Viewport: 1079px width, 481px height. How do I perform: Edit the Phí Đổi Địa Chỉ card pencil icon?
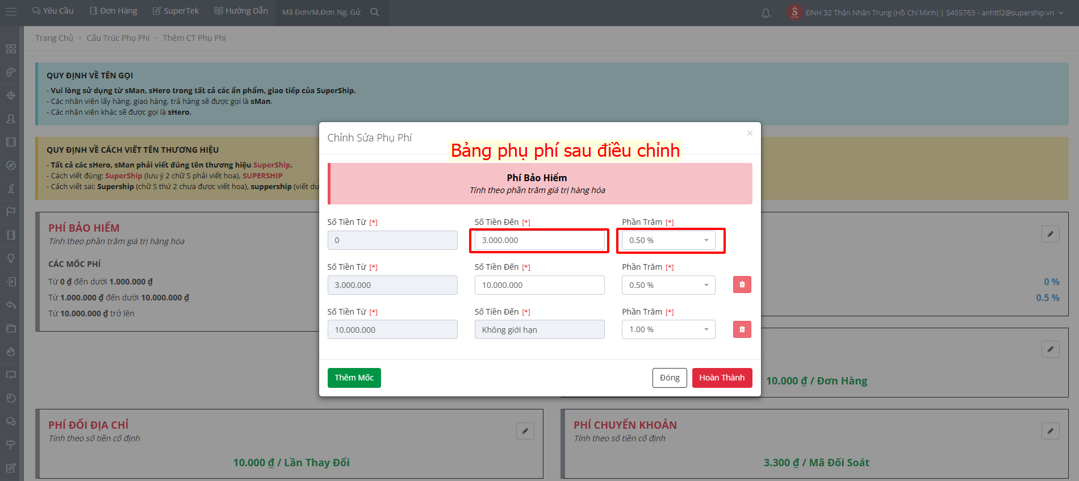pos(525,431)
